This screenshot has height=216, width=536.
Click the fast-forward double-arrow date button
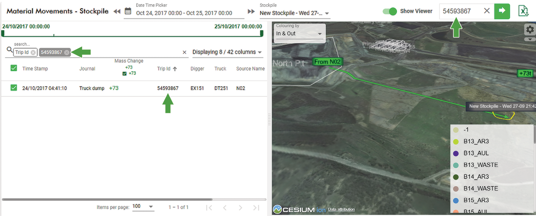click(x=251, y=12)
